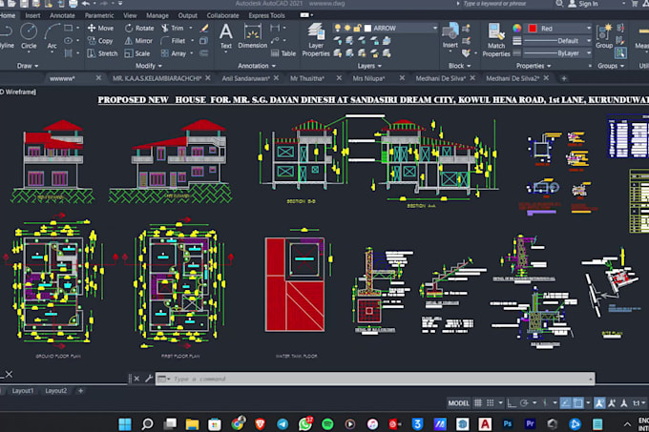Expand the Draw panel
Viewport: 649px width, 432px height.
pyautogui.click(x=28, y=66)
